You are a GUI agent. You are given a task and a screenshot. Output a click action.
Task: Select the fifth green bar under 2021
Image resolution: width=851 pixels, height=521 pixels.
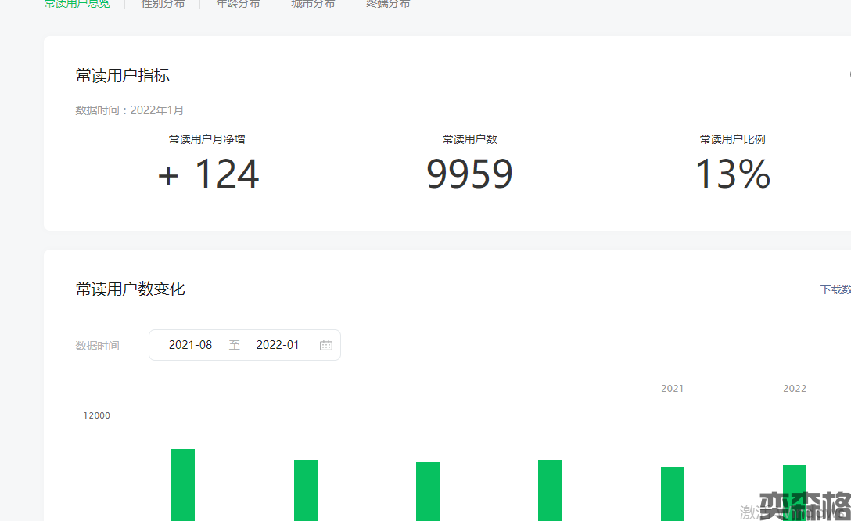pos(673,493)
